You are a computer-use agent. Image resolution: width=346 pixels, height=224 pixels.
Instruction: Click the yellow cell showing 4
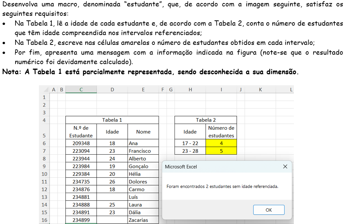point(221,143)
